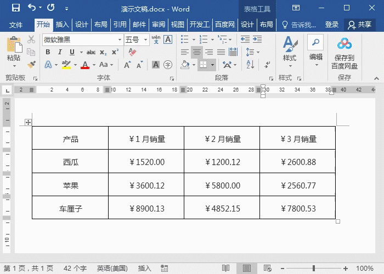The height and width of the screenshot is (274, 384).
Task: Expand the borders dropdown arrow
Action: (213, 65)
